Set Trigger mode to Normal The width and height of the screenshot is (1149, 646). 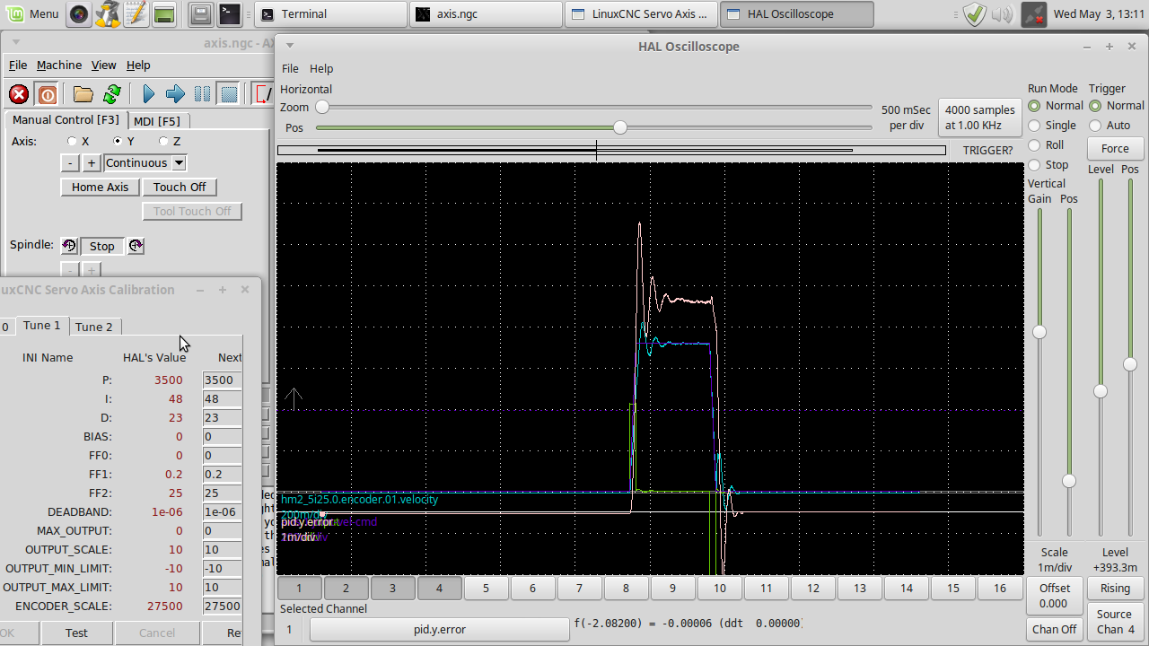[x=1095, y=106]
